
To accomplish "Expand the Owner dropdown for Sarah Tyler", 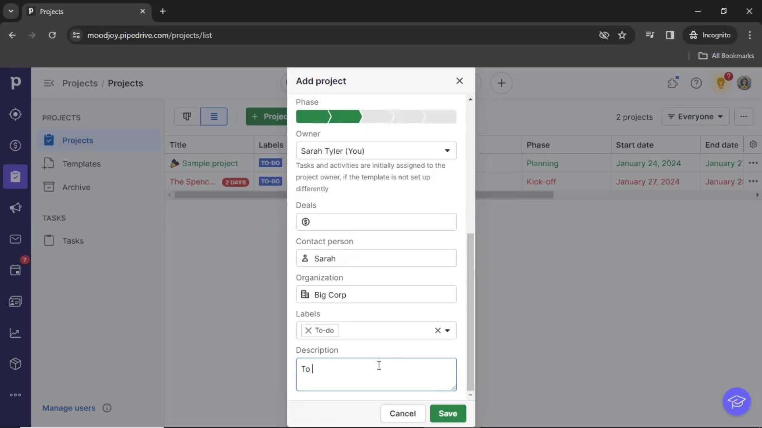I will [x=447, y=151].
